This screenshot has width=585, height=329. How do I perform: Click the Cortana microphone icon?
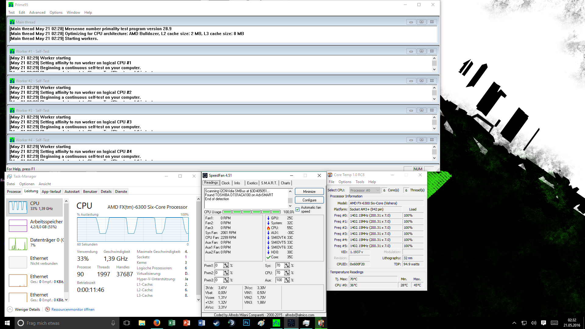pyautogui.click(x=113, y=323)
